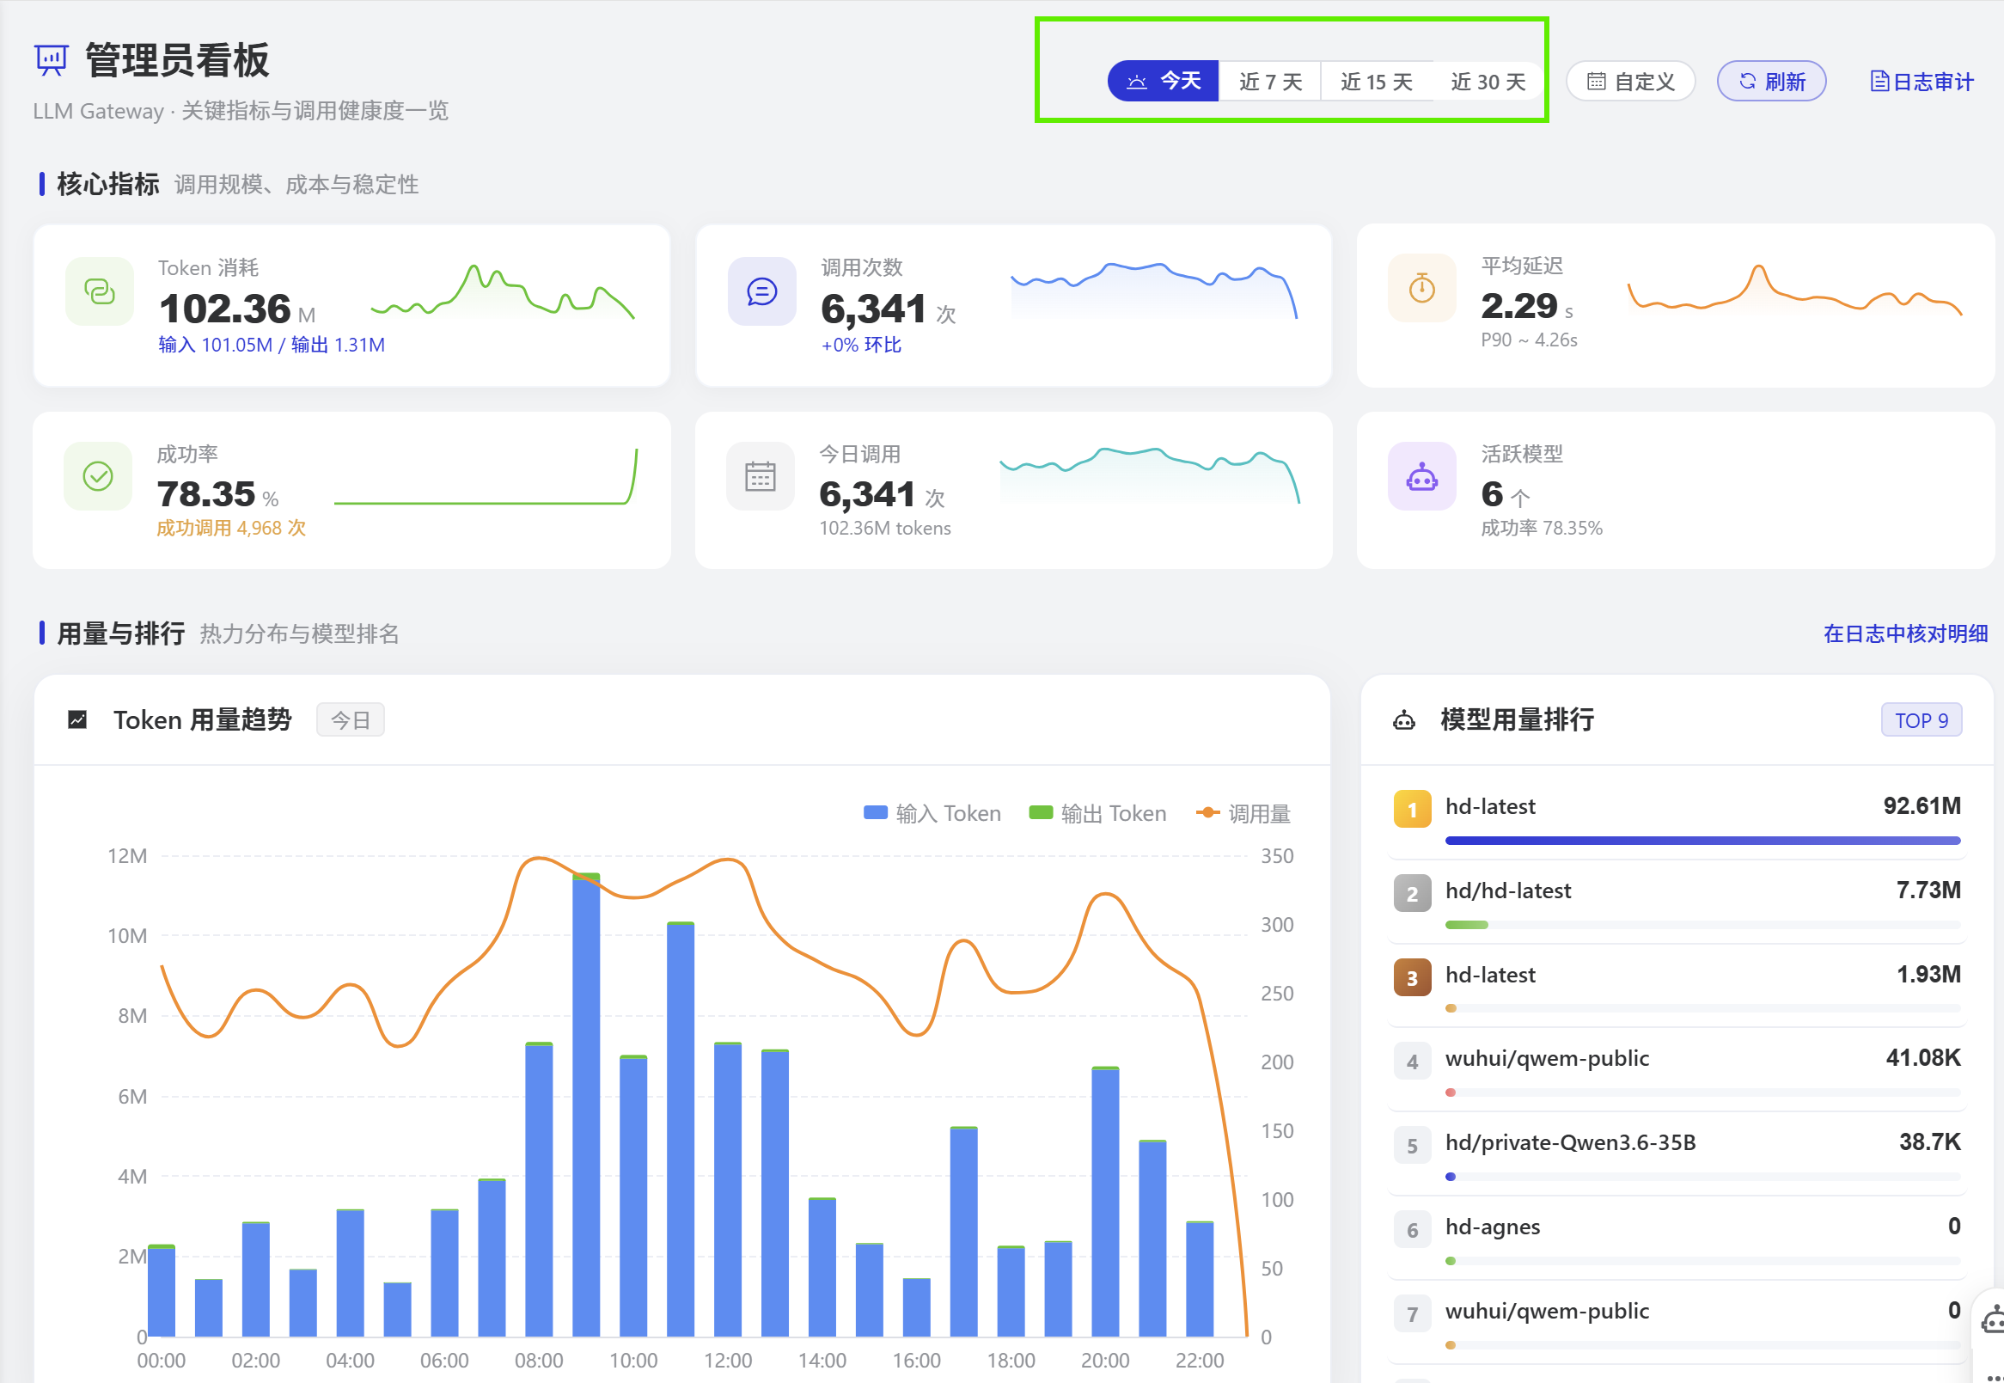
Task: Open 在日志中核对明细 link
Action: 1905,633
